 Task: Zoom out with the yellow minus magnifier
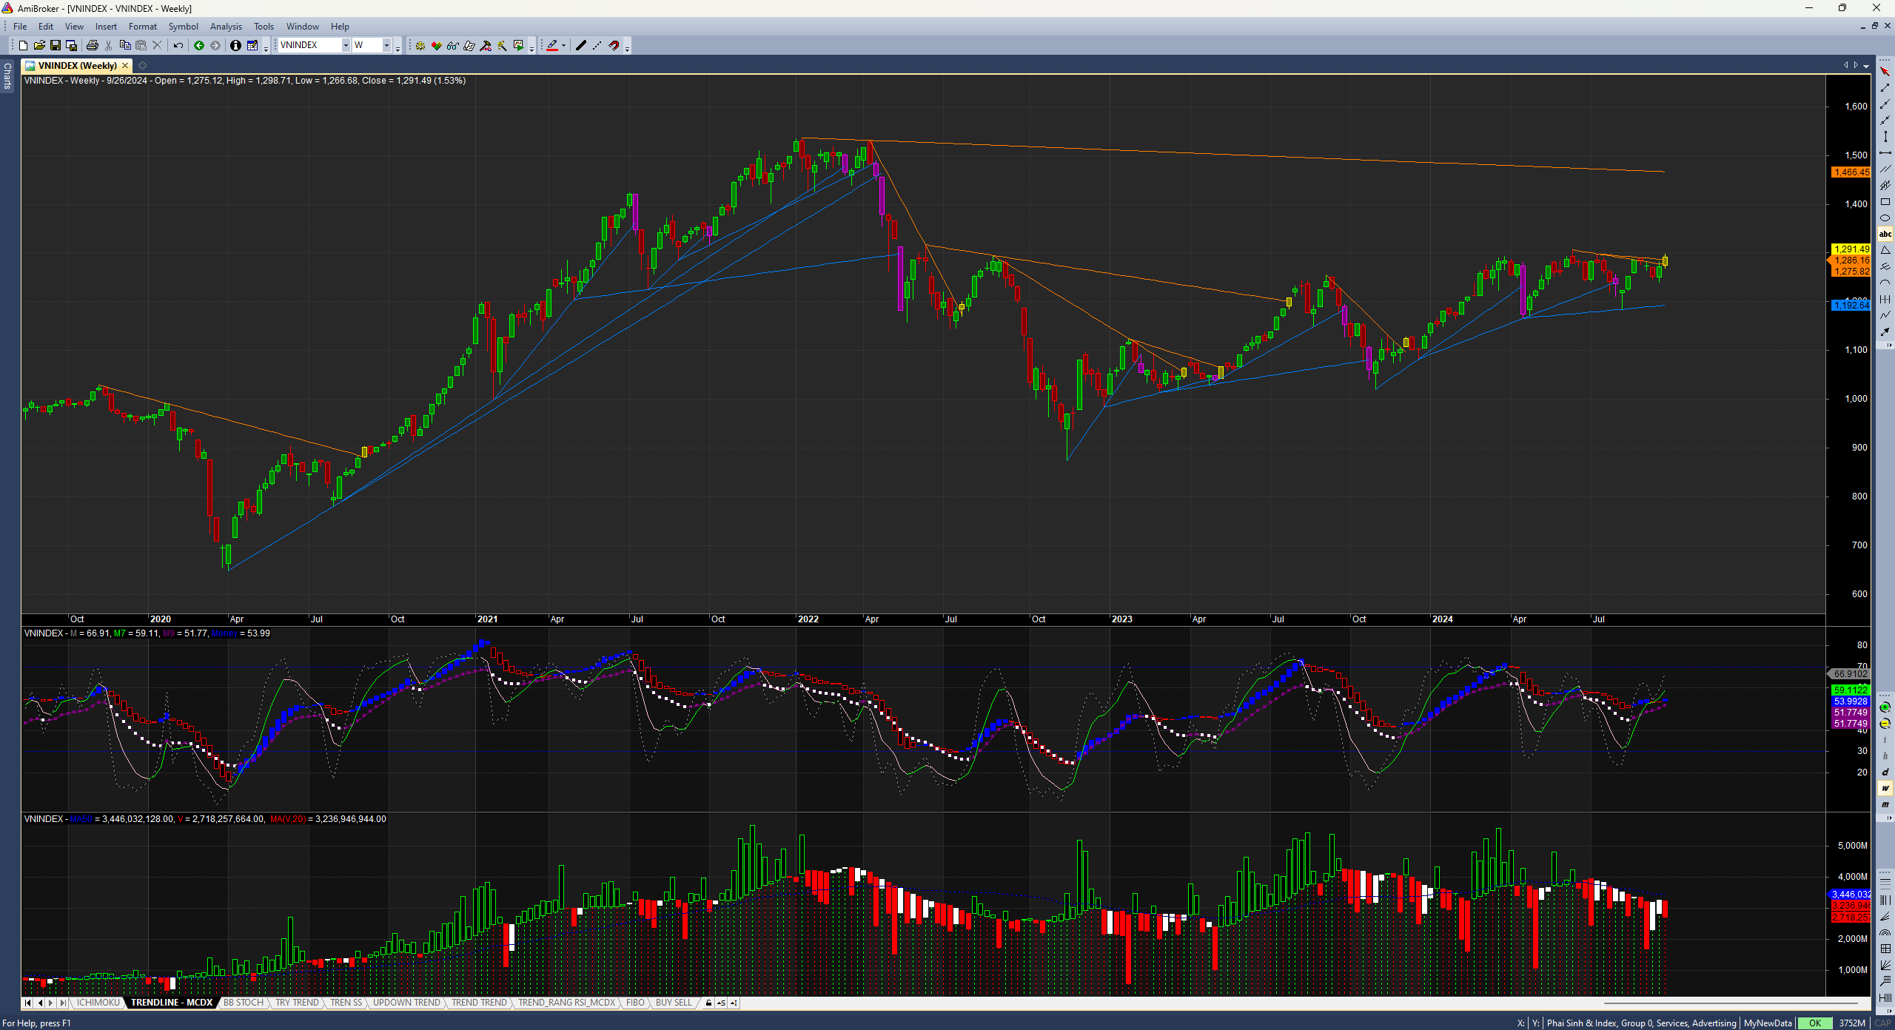coord(1885,723)
